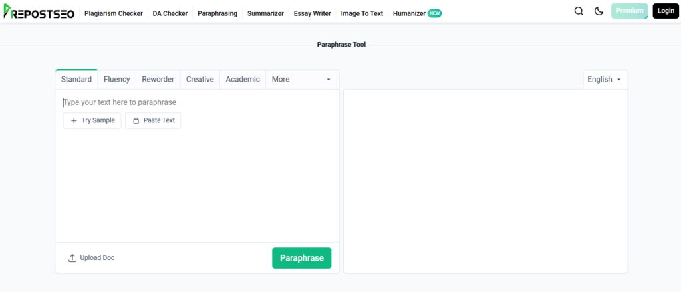Click the Try Sample button
The width and height of the screenshot is (681, 292).
pos(92,120)
